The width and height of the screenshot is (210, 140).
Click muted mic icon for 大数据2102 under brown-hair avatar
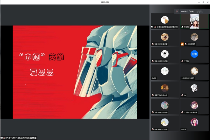pos(182,112)
